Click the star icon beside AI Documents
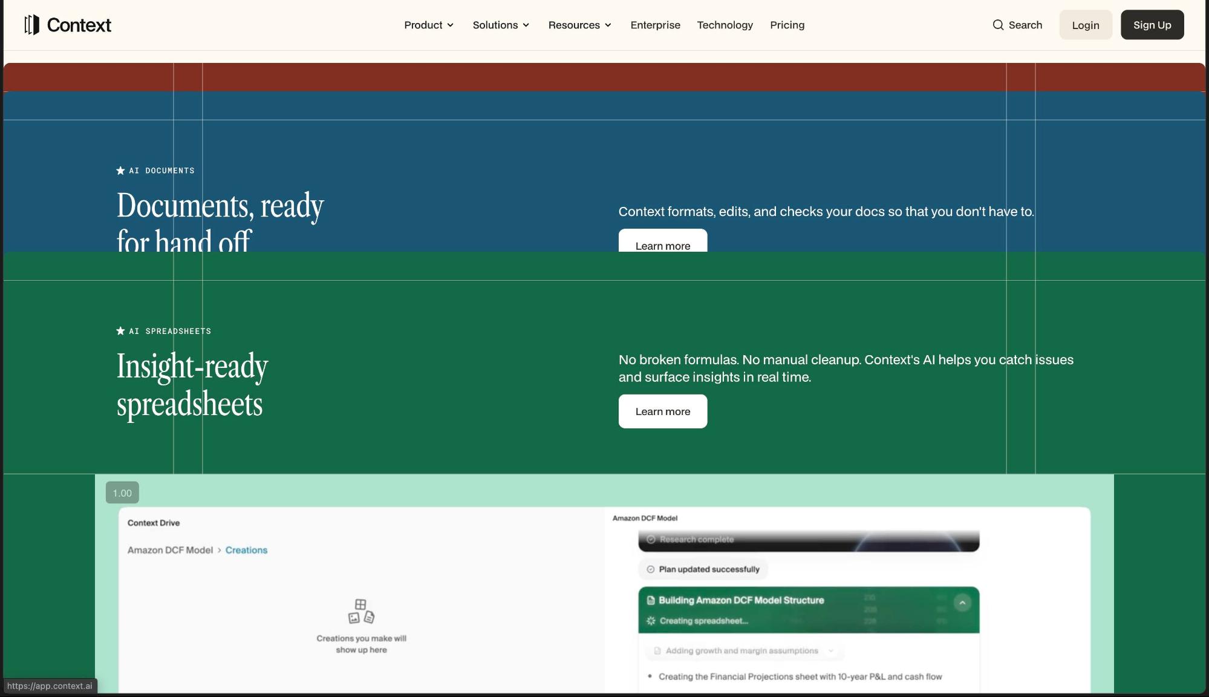Screen dimensions: 1209x697 120,171
